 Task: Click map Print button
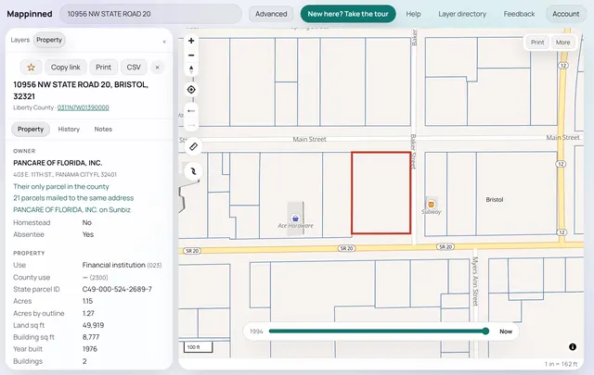click(x=537, y=43)
